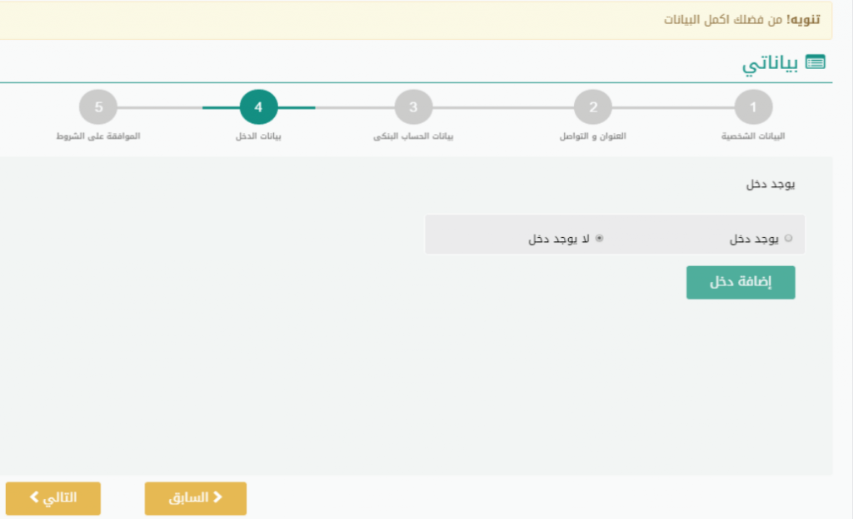Open step 1 circle البيانات الشخصية
853x519 pixels.
click(753, 107)
